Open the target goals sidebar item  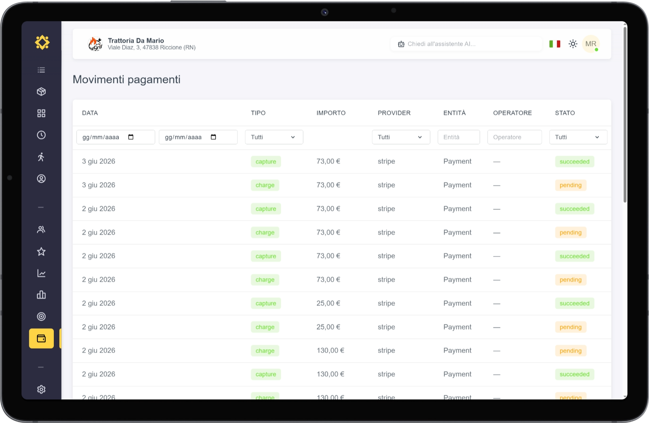coord(41,317)
